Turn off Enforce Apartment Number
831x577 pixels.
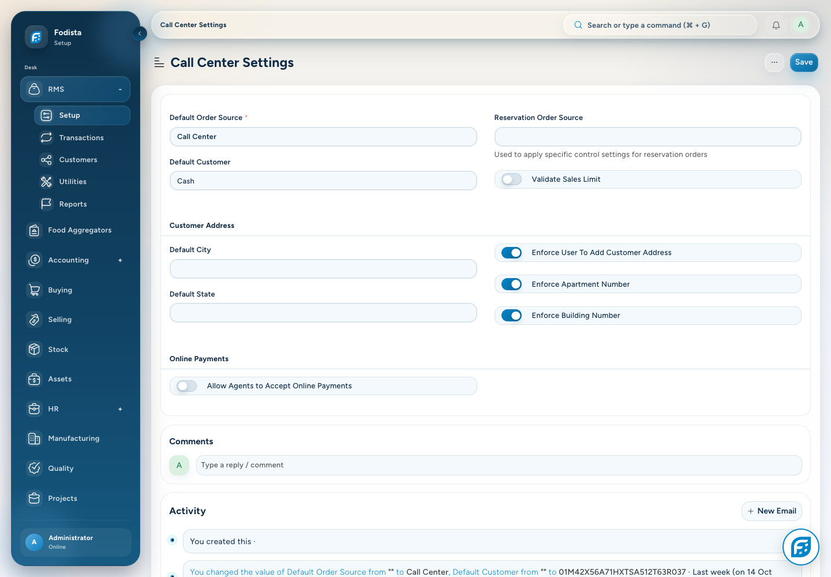point(511,284)
